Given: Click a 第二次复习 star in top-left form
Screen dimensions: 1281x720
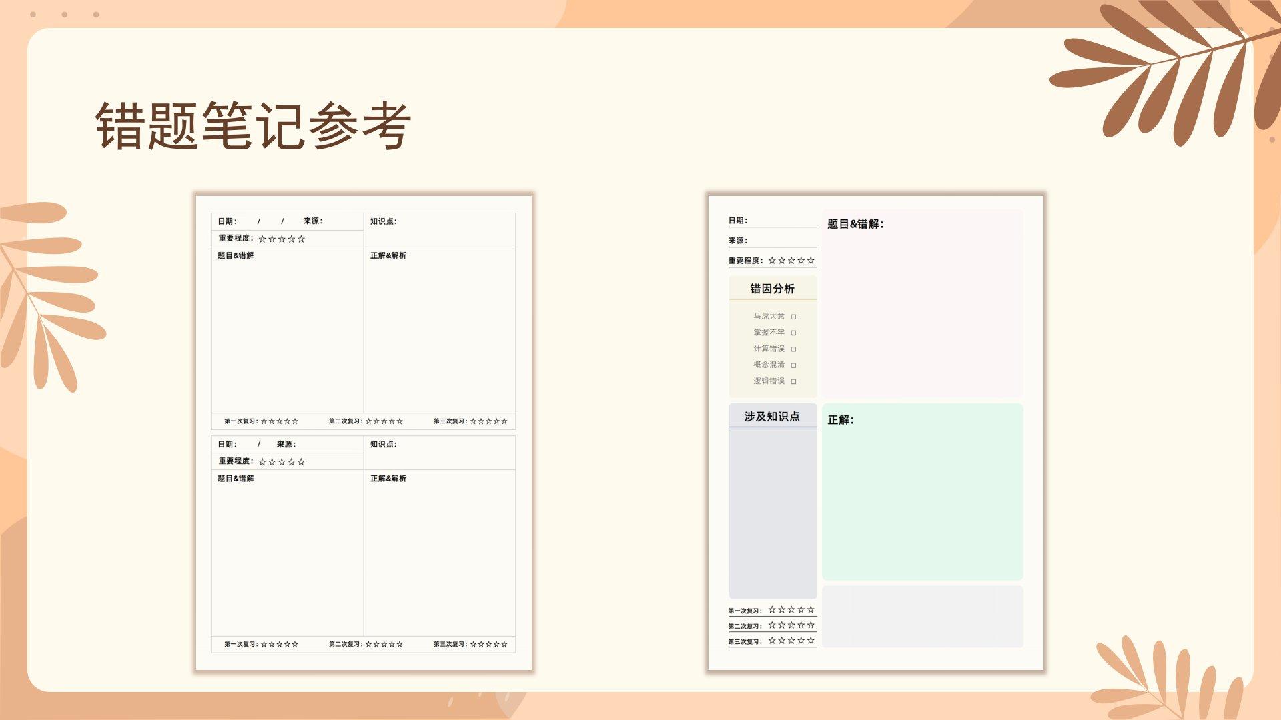Looking at the screenshot, I should pyautogui.click(x=384, y=421).
